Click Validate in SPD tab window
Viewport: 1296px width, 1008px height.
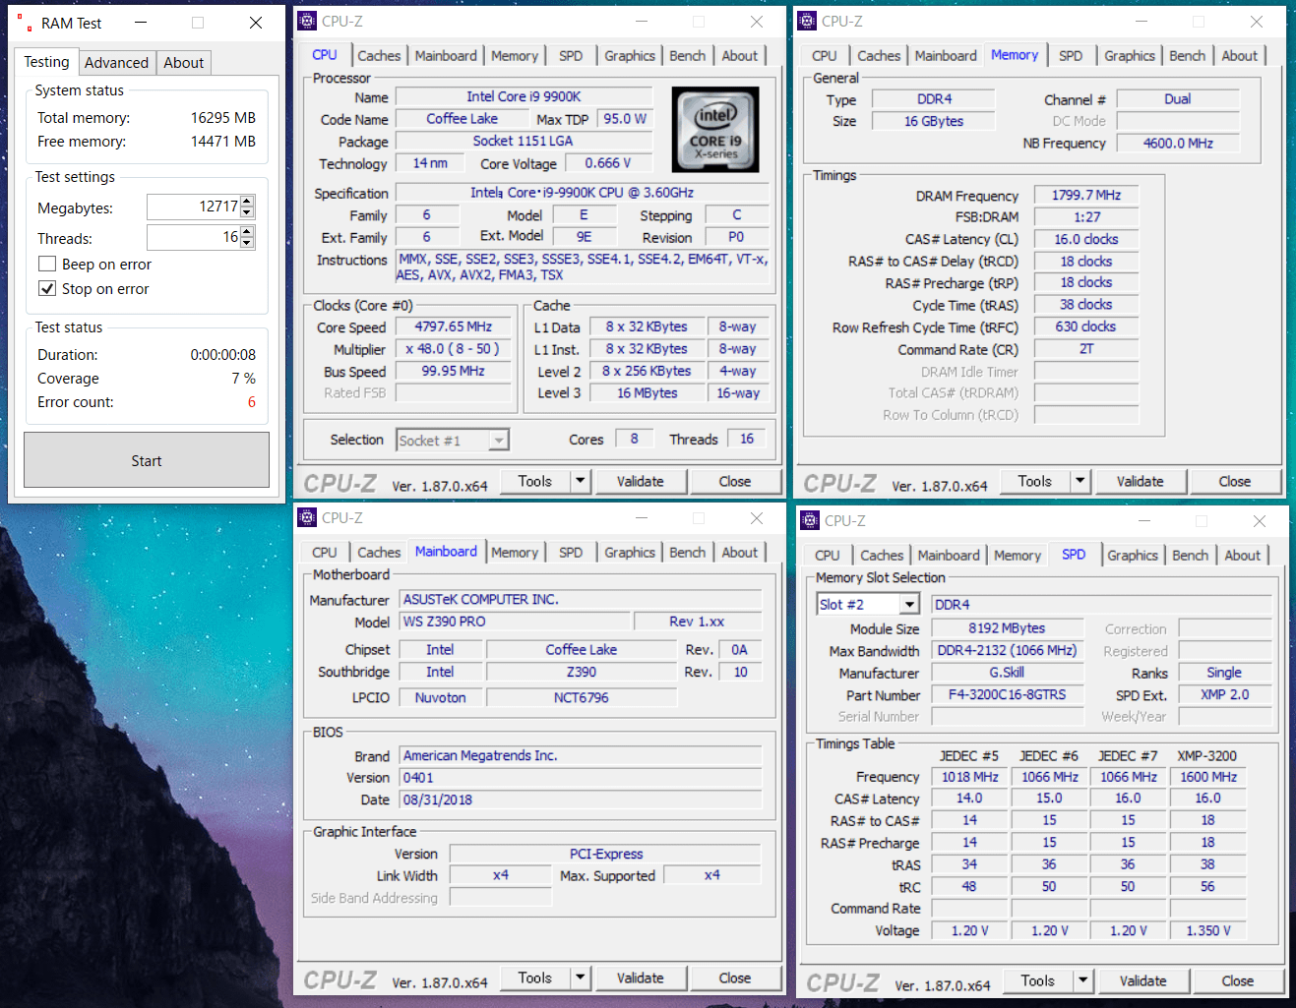(x=1142, y=981)
